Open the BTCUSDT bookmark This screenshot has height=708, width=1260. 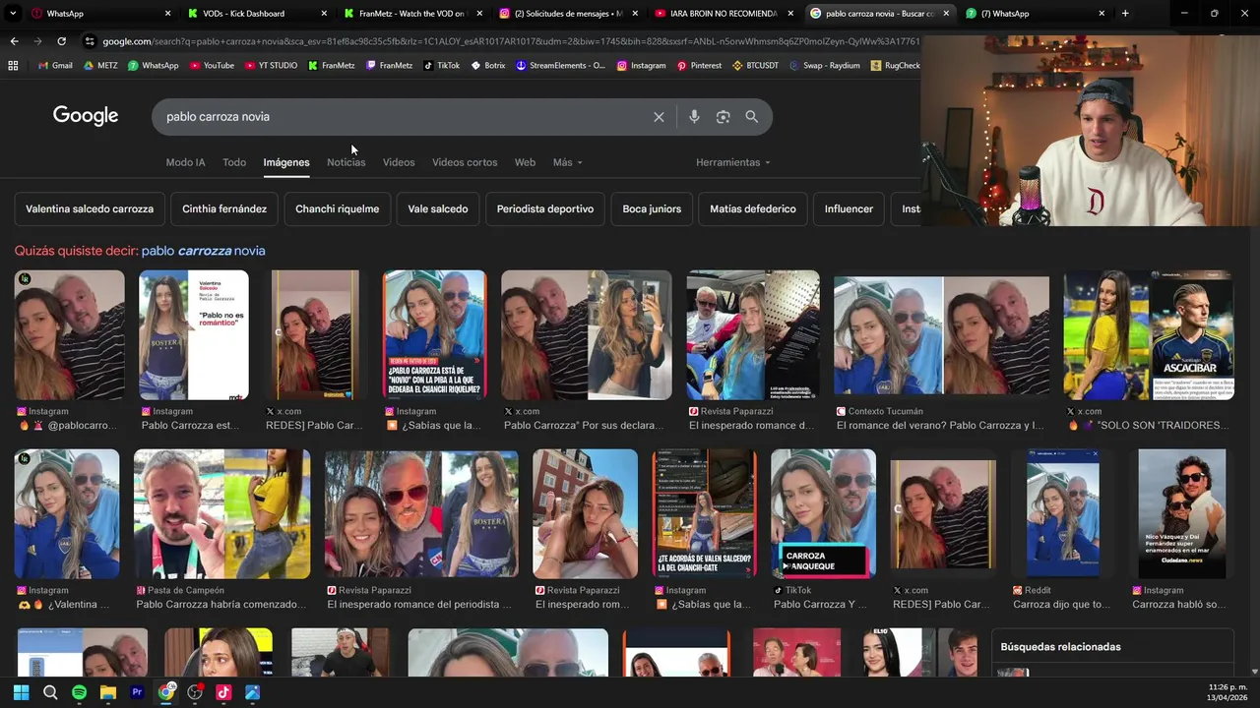[755, 66]
